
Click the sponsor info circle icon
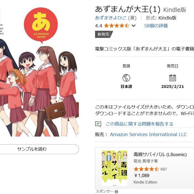pyautogui.click(x=116, y=192)
